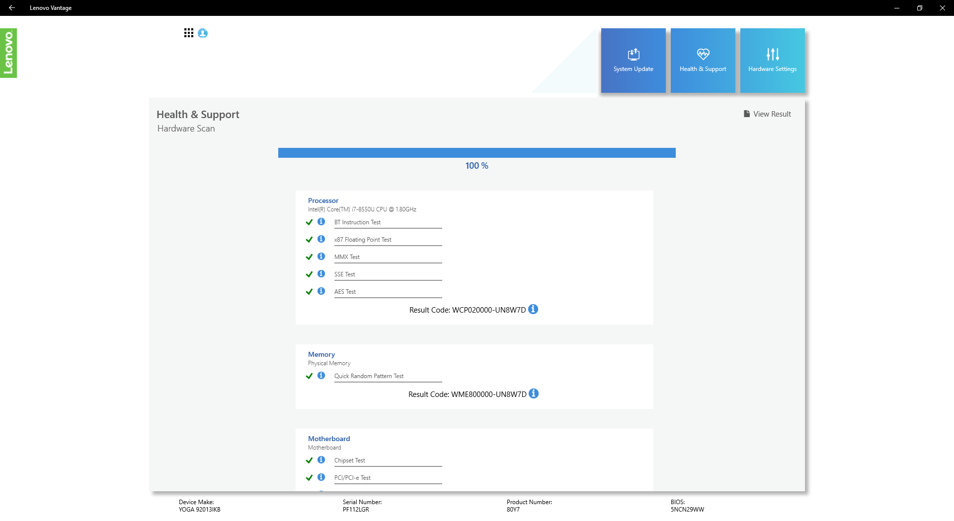
Task: Click the View Result document icon
Action: pyautogui.click(x=746, y=114)
